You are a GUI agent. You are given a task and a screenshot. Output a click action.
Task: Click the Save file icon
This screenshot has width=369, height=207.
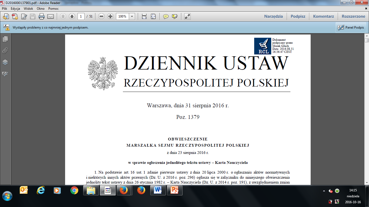(x=33, y=16)
